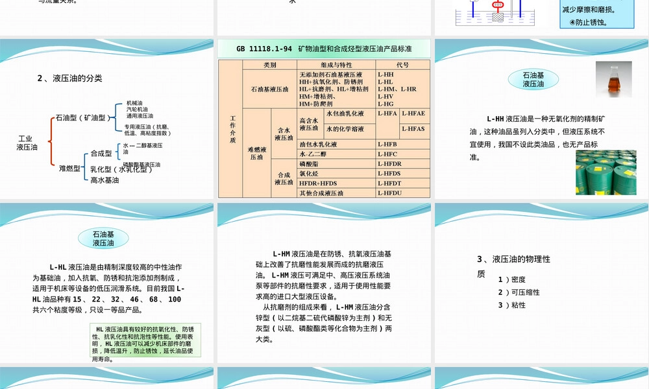Click the 其他合成液压油 cell
The height and width of the screenshot is (389, 649).
[336, 193]
